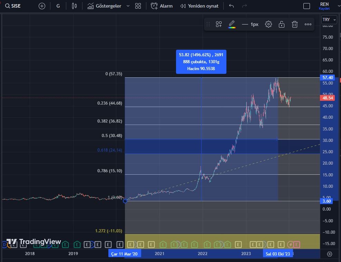This screenshot has height=262, width=341.
Task: Open the TRY currency dropdown
Action: point(329,20)
